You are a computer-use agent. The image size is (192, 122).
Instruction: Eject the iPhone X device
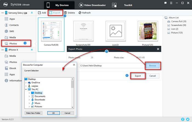(x=32, y=50)
